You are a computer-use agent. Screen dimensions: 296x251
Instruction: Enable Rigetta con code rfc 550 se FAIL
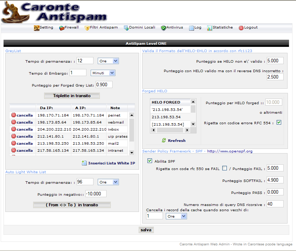point(224,168)
